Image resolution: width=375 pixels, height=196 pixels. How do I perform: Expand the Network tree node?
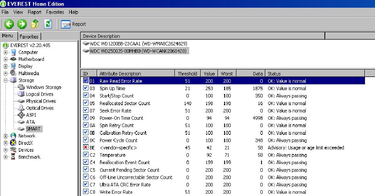[x=5, y=136]
